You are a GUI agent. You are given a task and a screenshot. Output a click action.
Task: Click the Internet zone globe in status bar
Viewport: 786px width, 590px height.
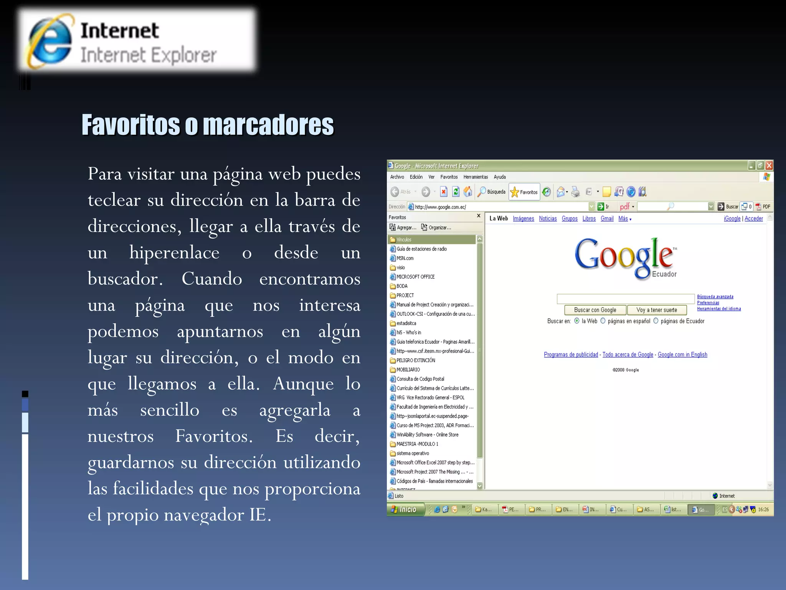(x=715, y=496)
